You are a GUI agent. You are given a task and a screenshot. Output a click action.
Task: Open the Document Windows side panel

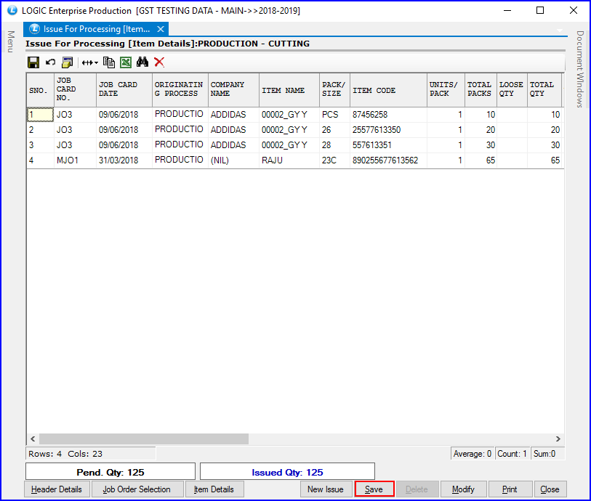(x=579, y=69)
